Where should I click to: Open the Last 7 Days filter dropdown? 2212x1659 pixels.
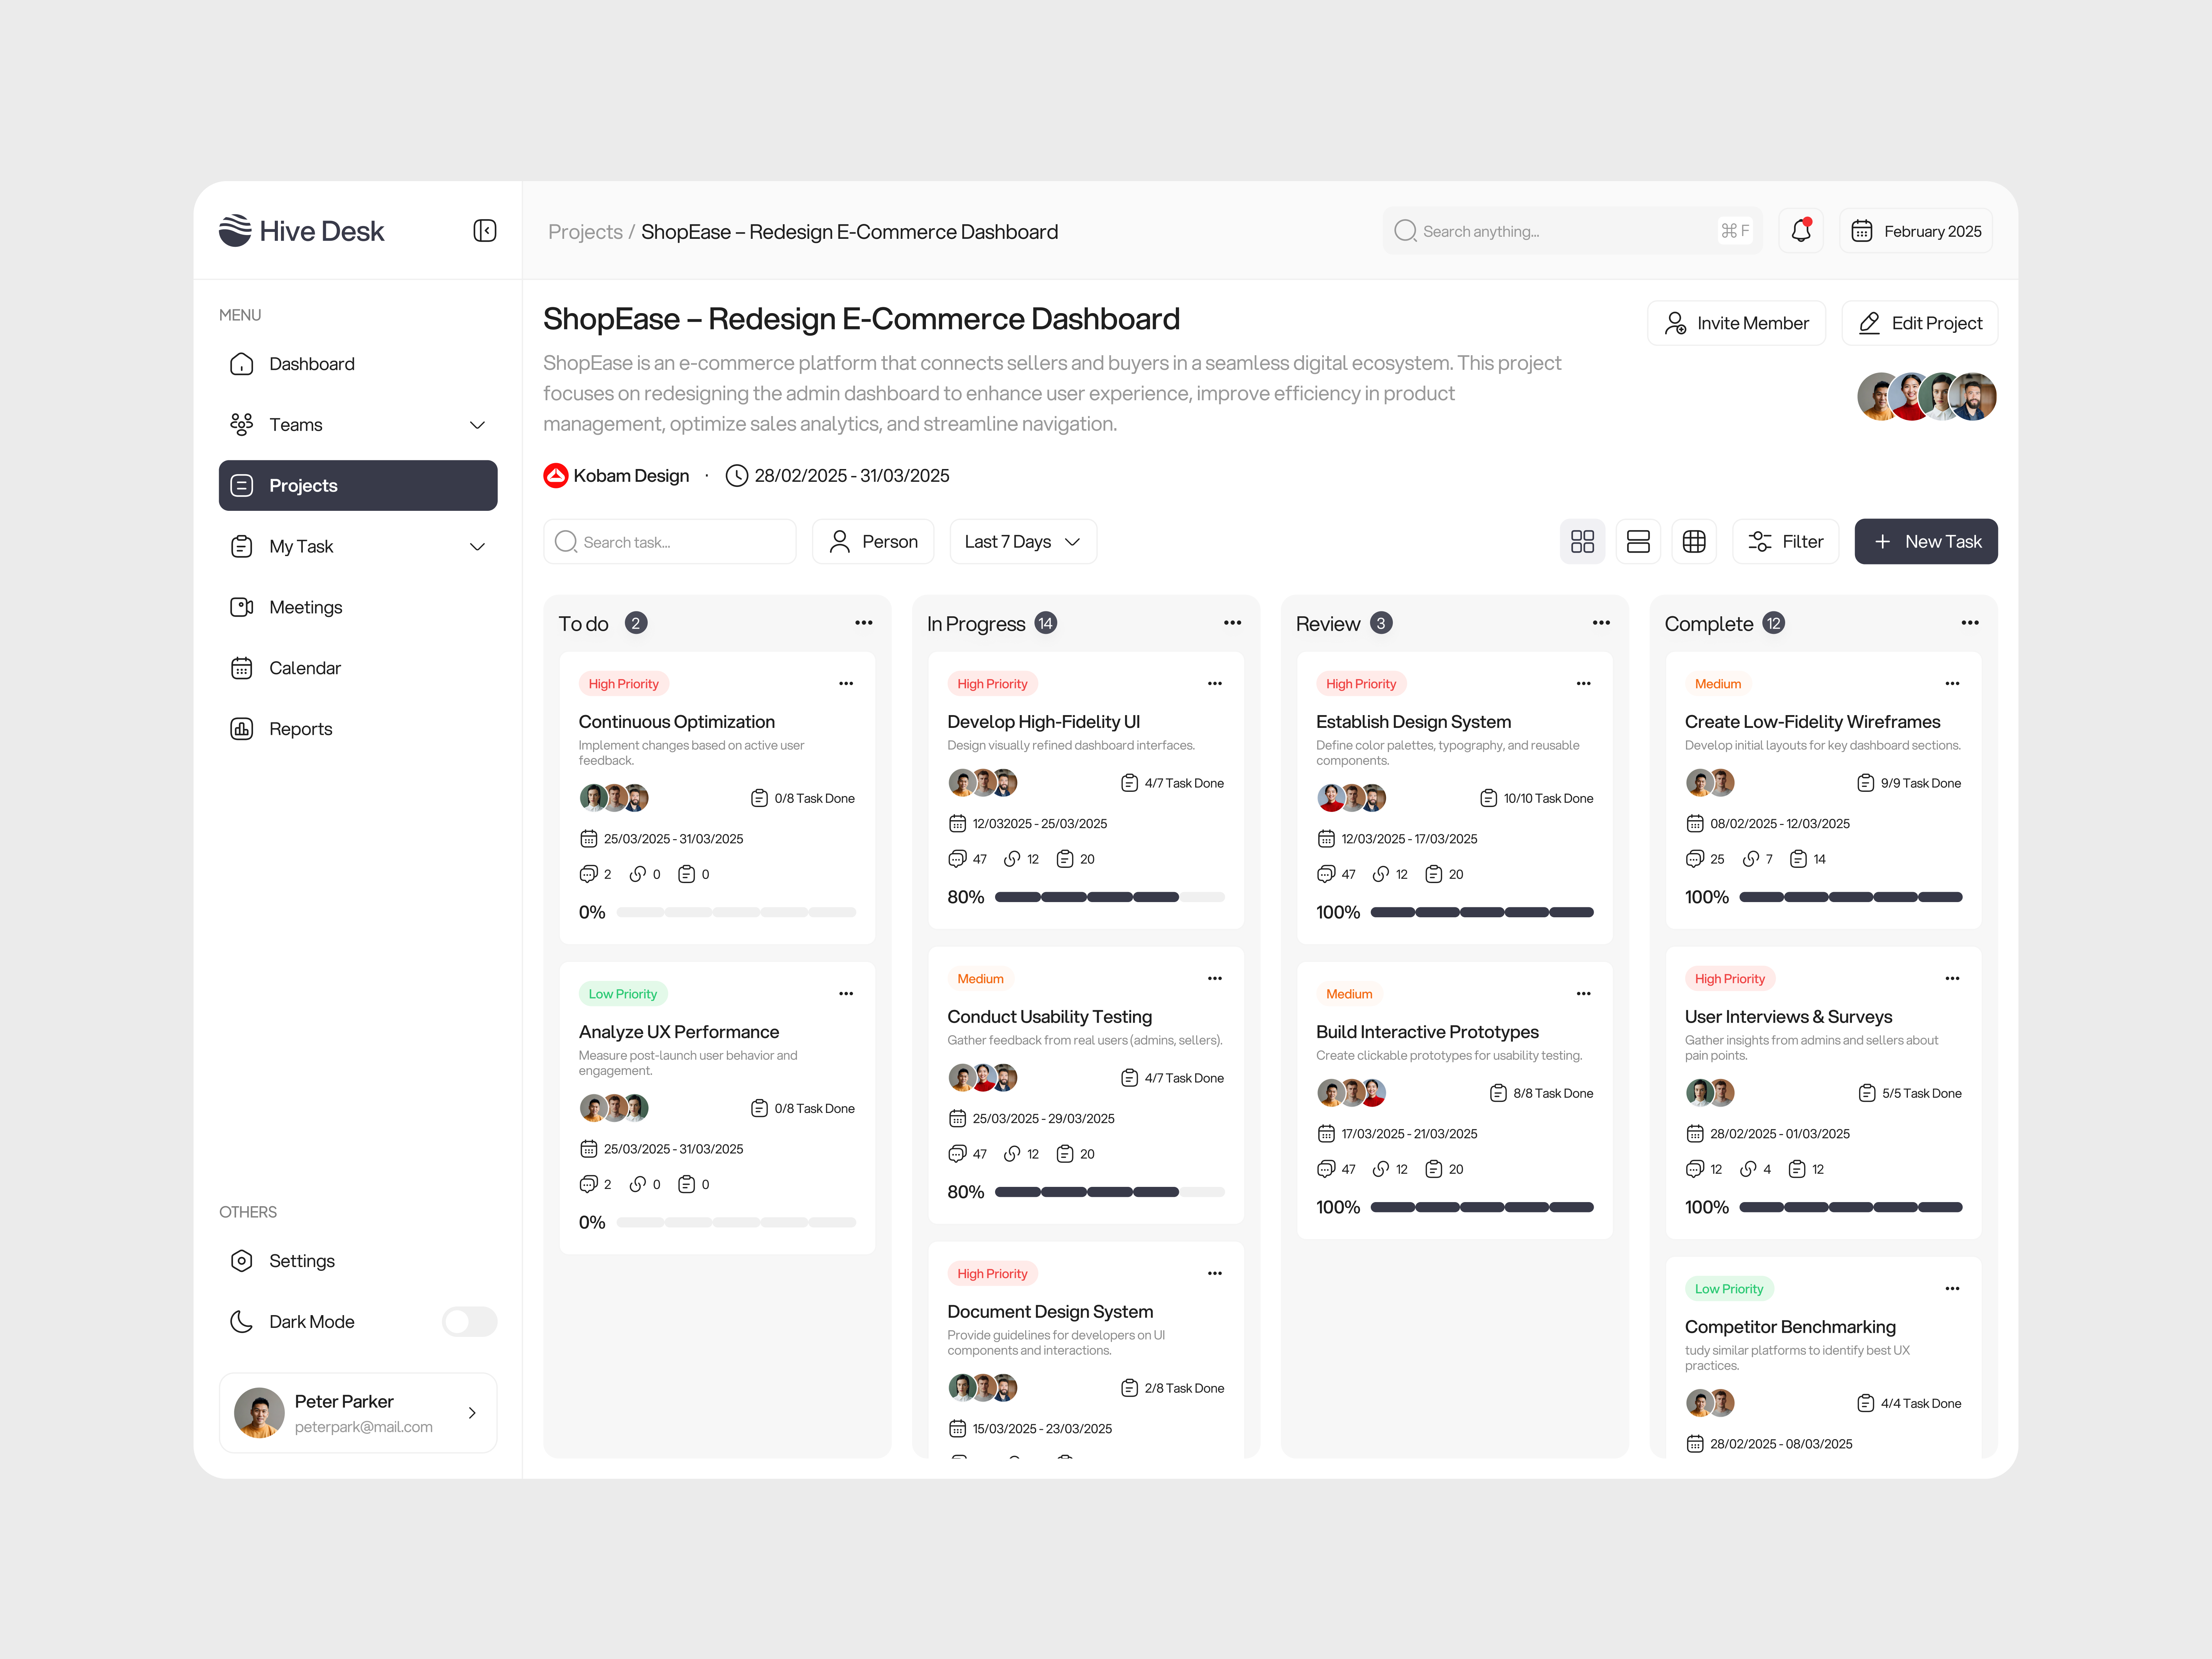[1022, 541]
